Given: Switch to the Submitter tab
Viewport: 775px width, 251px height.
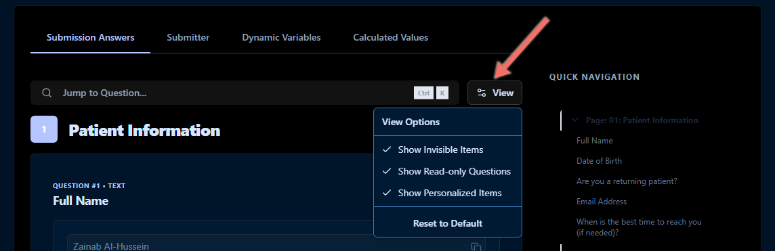Looking at the screenshot, I should 188,37.
